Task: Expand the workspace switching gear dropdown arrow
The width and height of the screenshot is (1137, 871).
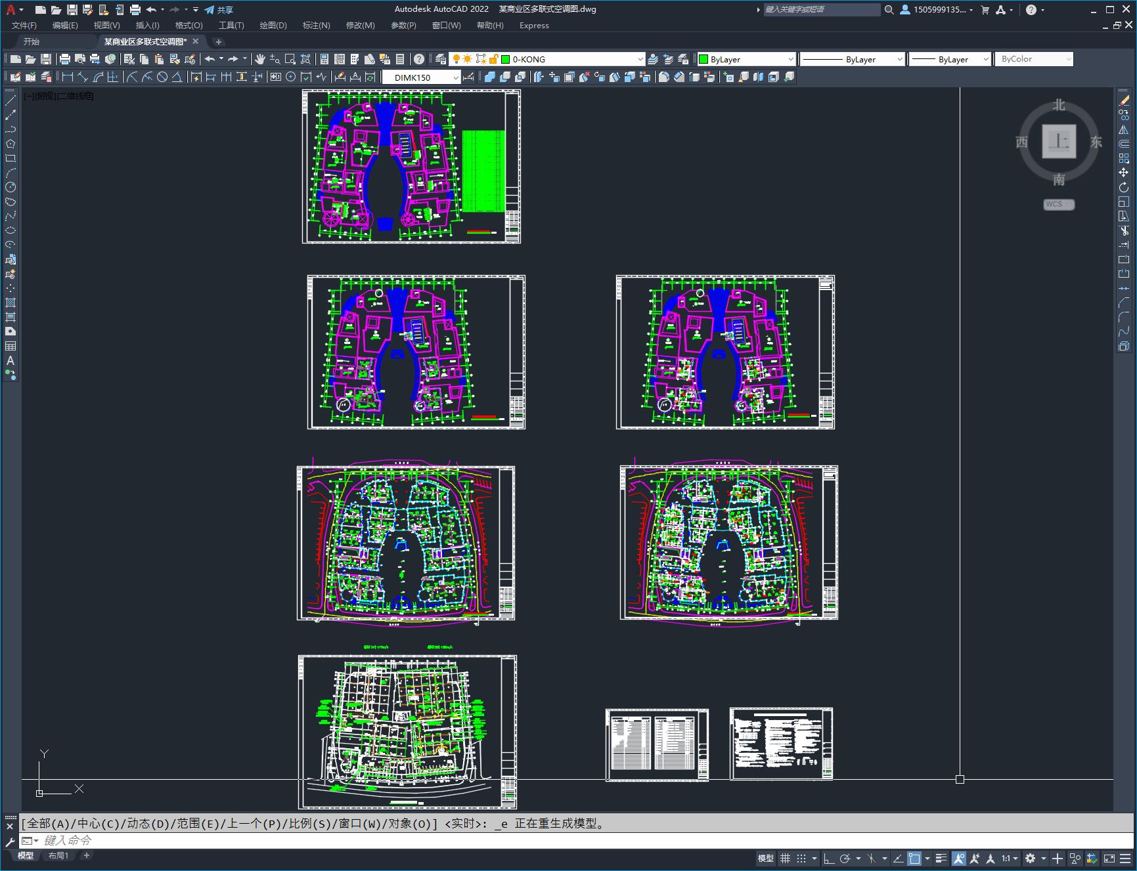Action: (x=1043, y=858)
